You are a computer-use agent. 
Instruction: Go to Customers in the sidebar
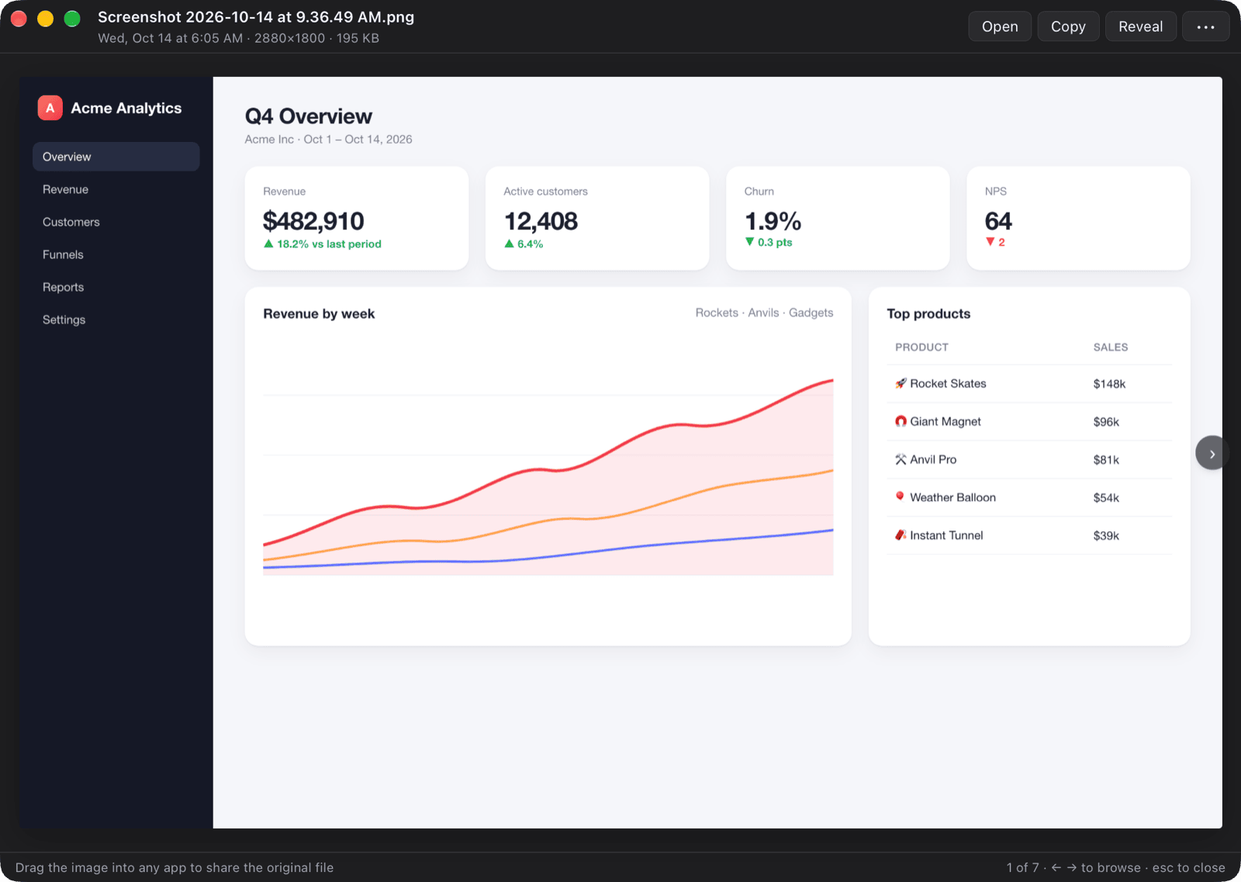[116, 222]
